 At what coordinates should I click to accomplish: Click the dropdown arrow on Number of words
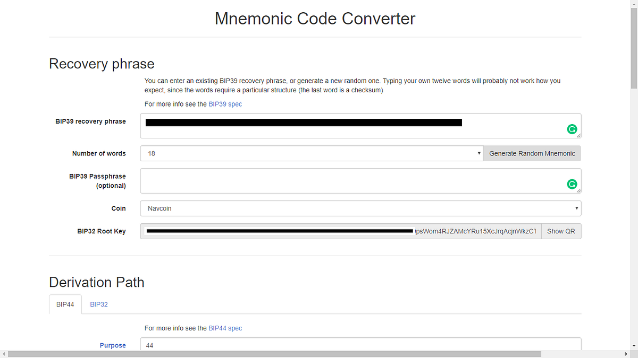pyautogui.click(x=478, y=153)
